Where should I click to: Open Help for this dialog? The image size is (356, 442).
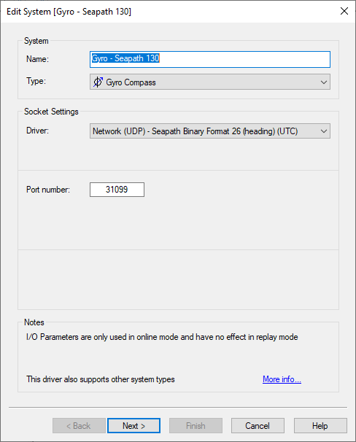(320, 426)
